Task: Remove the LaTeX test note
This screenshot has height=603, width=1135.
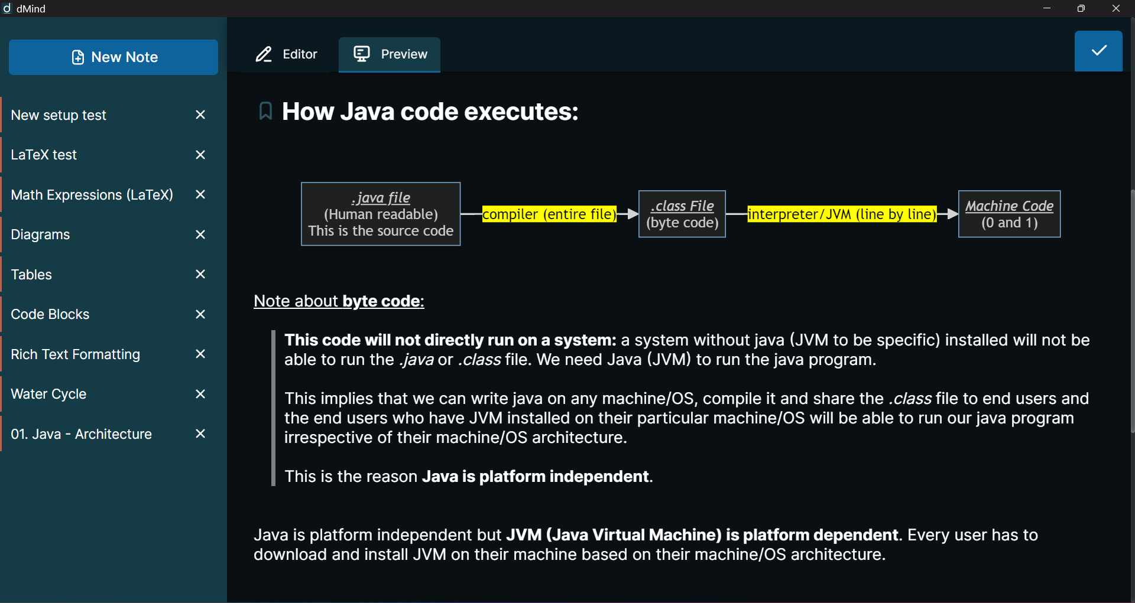Action: [200, 155]
